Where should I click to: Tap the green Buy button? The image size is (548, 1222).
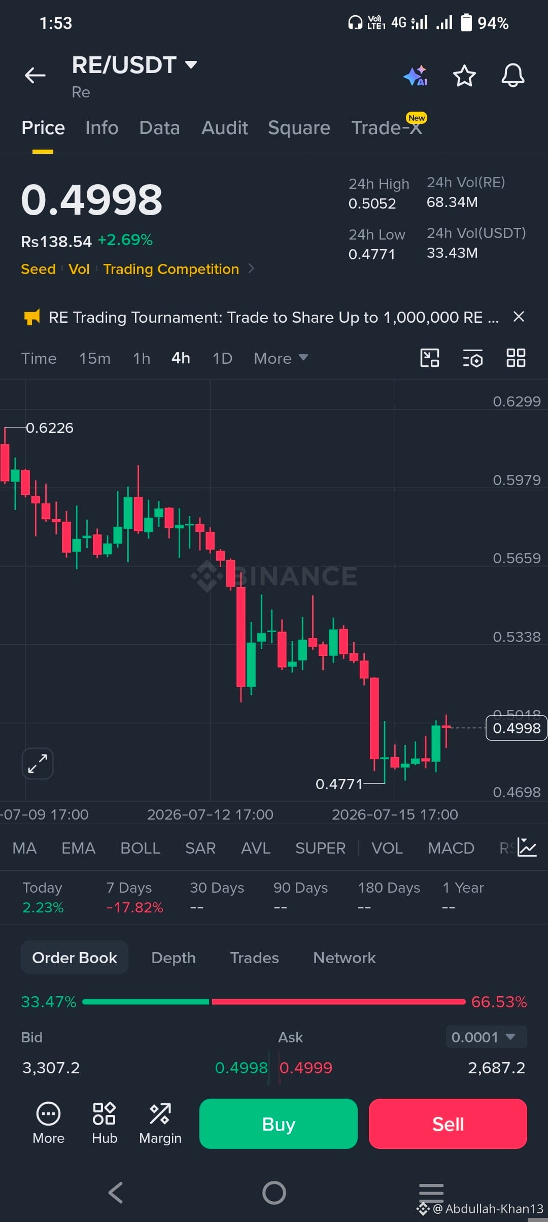click(x=279, y=1124)
